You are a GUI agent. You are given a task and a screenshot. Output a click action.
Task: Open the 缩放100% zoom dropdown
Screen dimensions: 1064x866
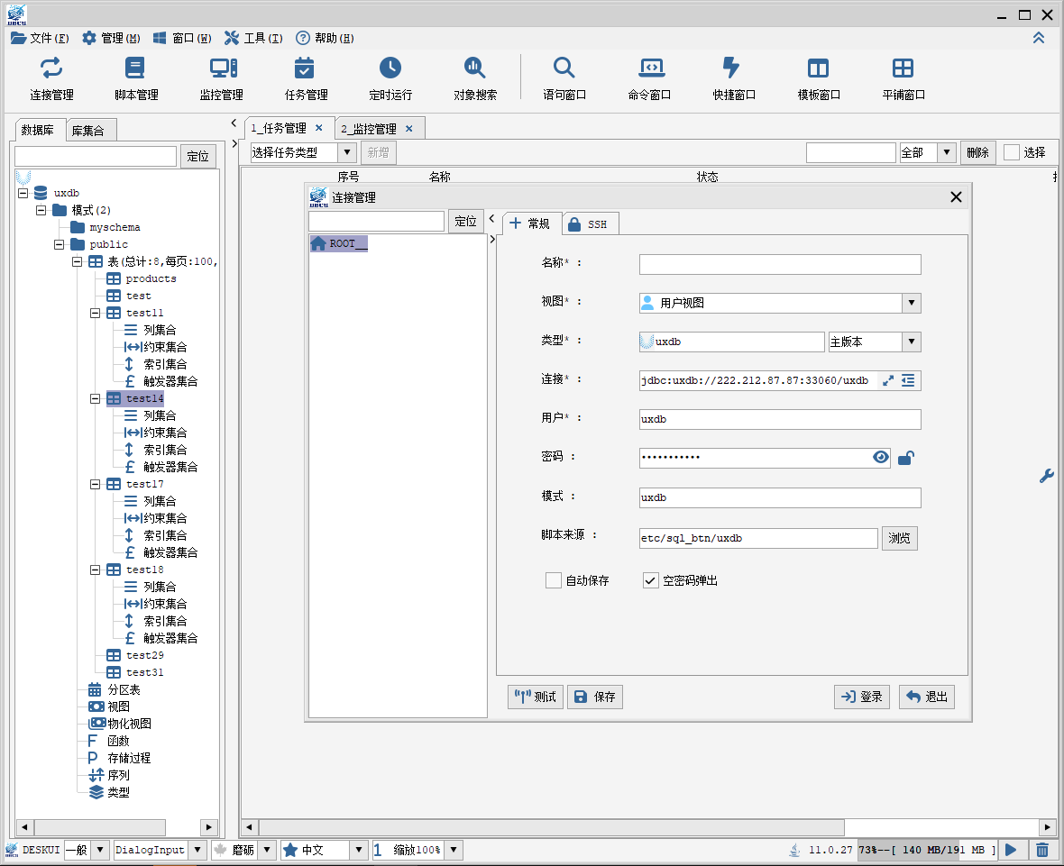coord(454,850)
